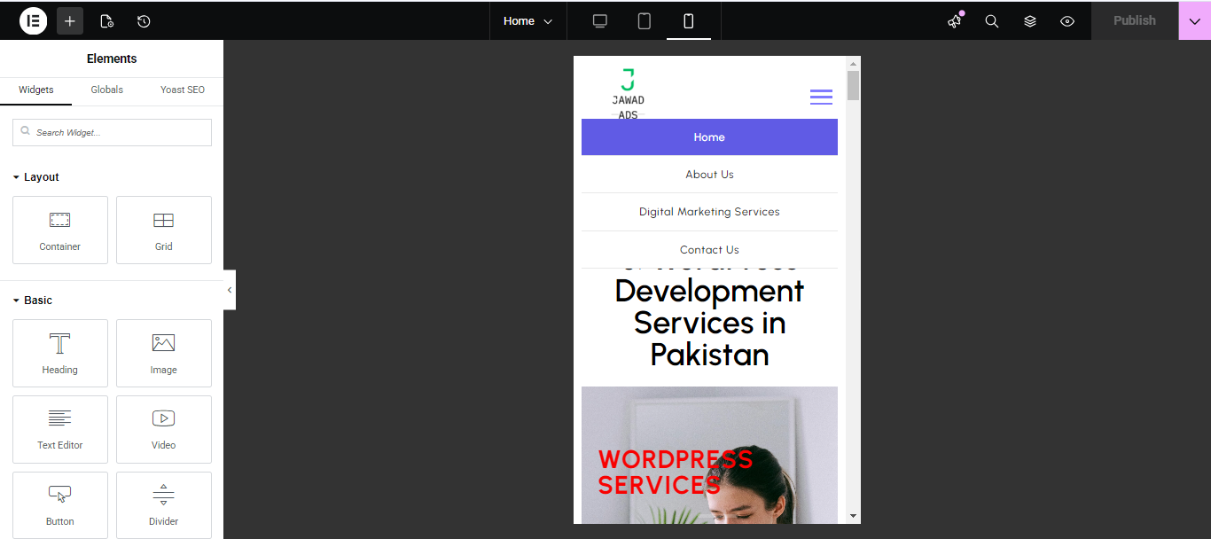Open the Finder search icon
Screen dimensions: 1211x539
(992, 20)
